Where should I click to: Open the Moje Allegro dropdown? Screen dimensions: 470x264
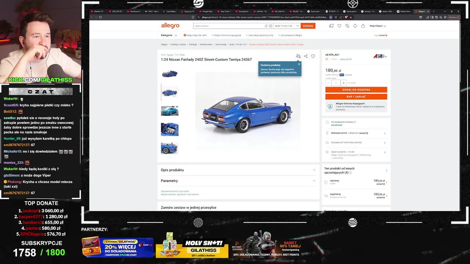tap(378, 26)
